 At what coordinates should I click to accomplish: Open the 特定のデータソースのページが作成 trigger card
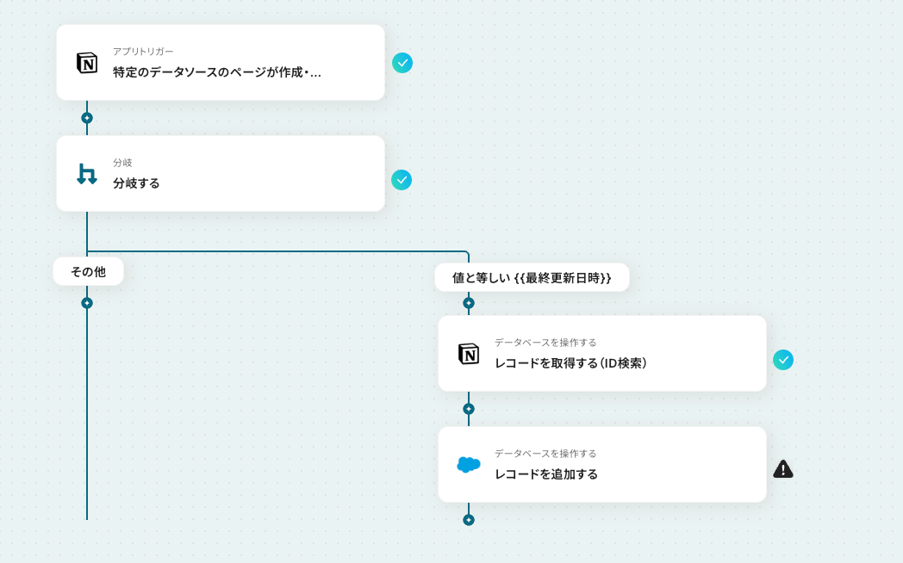pos(221,63)
